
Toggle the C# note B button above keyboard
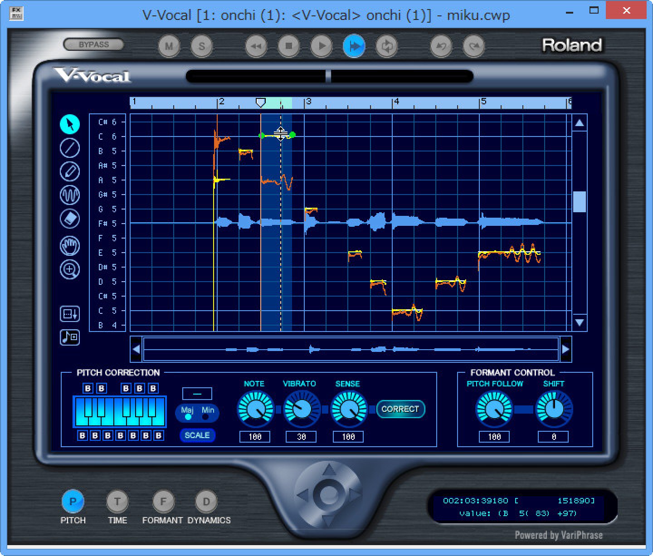point(88,388)
